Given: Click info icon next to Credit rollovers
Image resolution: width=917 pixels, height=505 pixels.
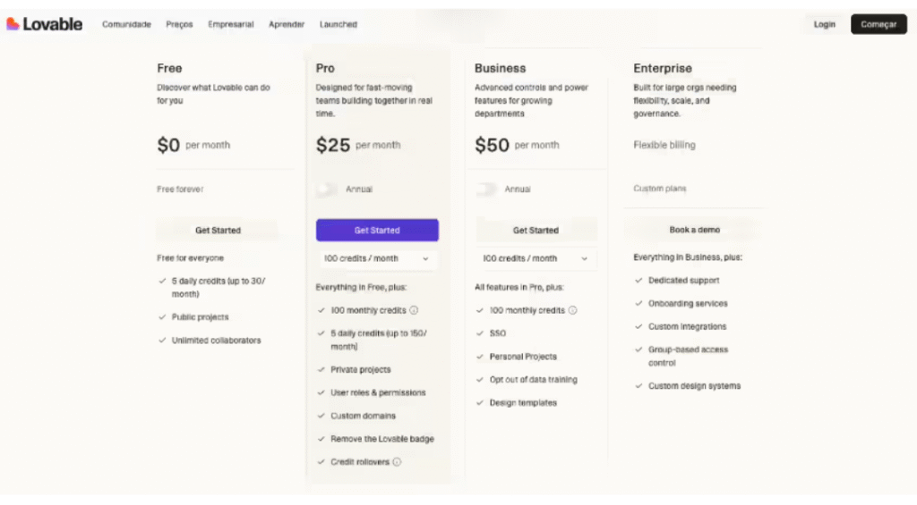Looking at the screenshot, I should tap(397, 462).
